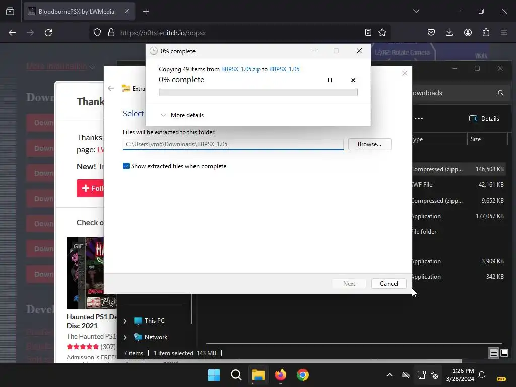Click the BBPSX_1.05.zip source link
This screenshot has height=387, width=516.
click(240, 69)
